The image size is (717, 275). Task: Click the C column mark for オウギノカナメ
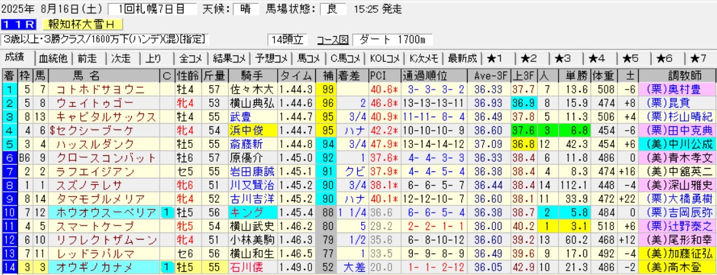click(166, 266)
